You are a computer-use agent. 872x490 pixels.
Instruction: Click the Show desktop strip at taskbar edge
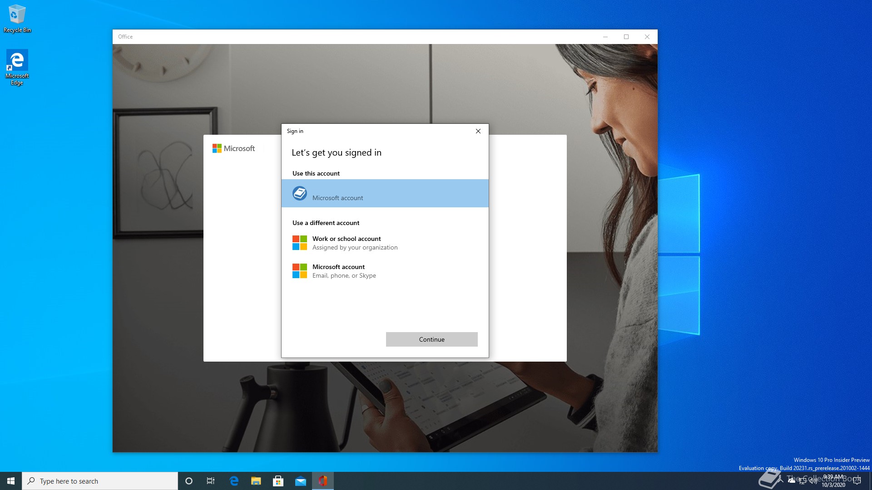point(870,481)
